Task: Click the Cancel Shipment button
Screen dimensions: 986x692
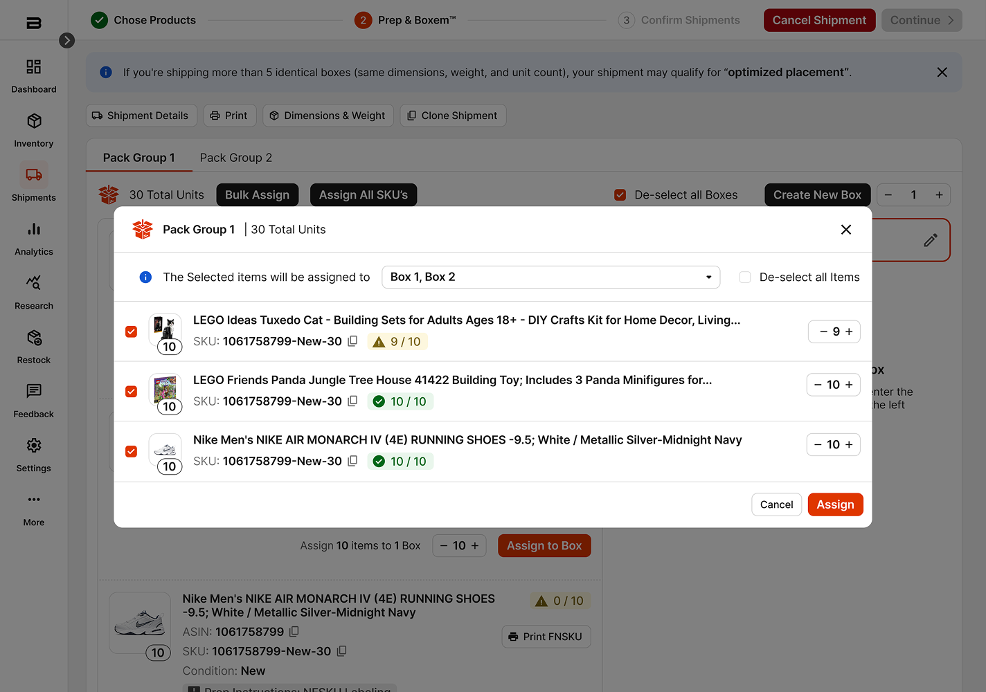Action: (820, 20)
